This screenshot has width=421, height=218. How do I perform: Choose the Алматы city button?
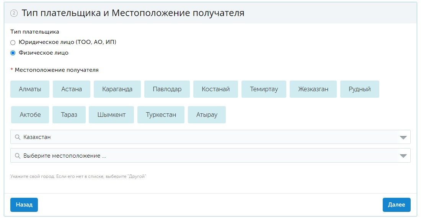[x=30, y=89]
